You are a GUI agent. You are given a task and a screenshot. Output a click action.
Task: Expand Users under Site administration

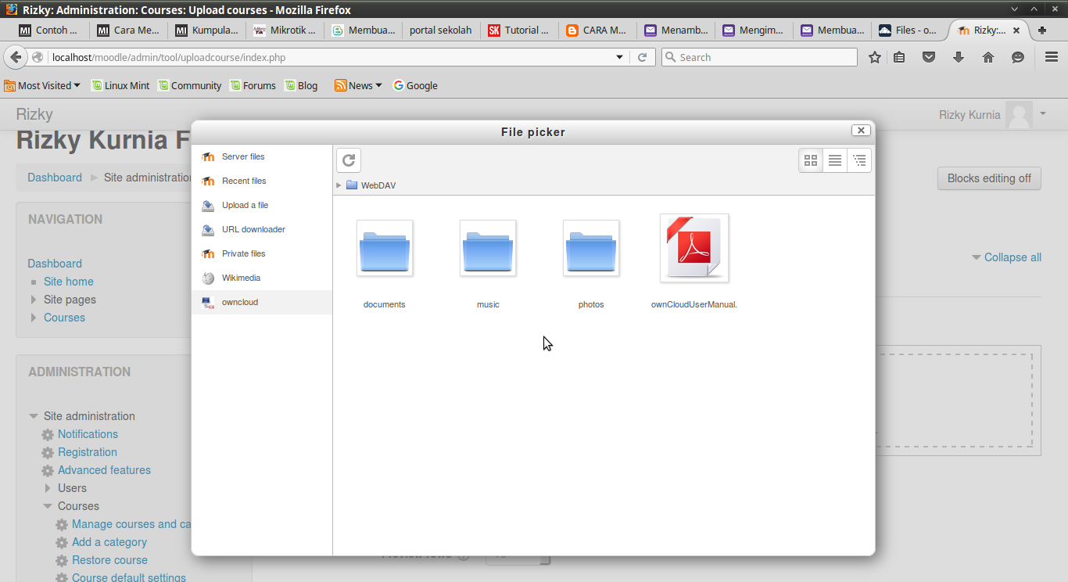(48, 488)
